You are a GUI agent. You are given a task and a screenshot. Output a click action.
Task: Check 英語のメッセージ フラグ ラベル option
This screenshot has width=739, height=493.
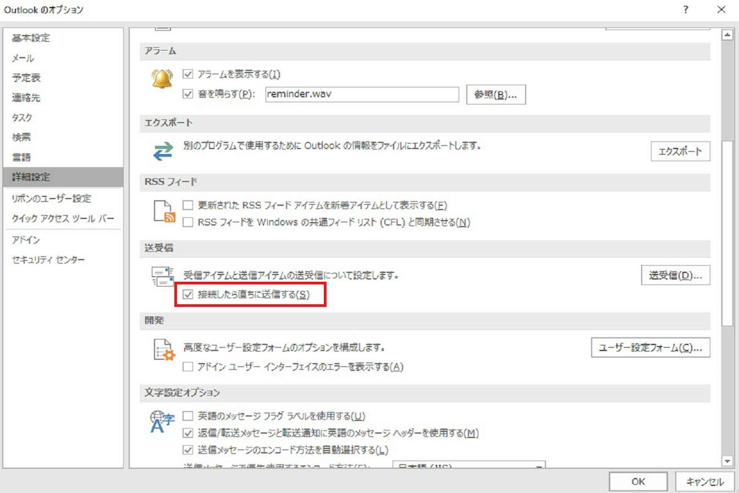click(188, 416)
